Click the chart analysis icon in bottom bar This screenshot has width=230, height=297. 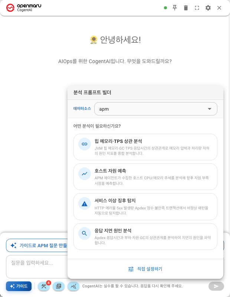tap(73, 286)
